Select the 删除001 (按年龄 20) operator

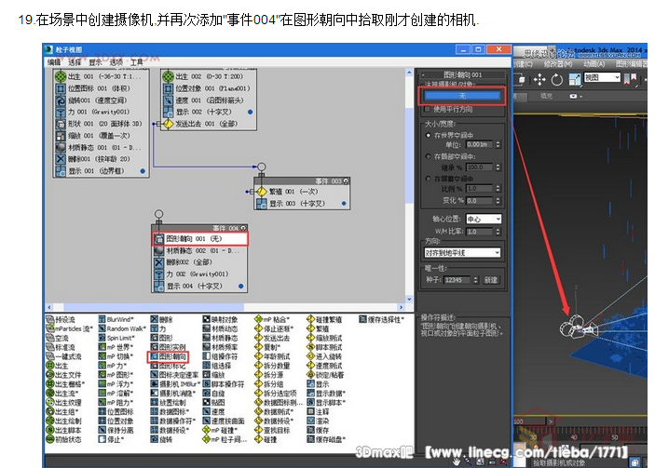[101, 159]
